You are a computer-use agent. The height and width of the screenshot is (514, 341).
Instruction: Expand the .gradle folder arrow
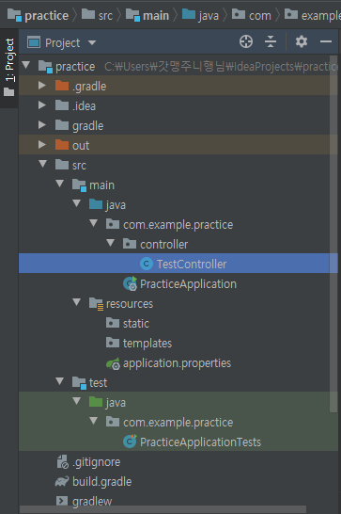pos(42,86)
